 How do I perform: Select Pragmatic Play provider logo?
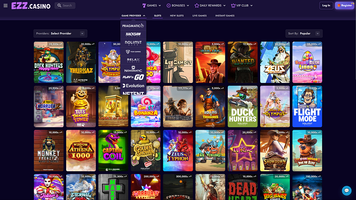tap(133, 26)
